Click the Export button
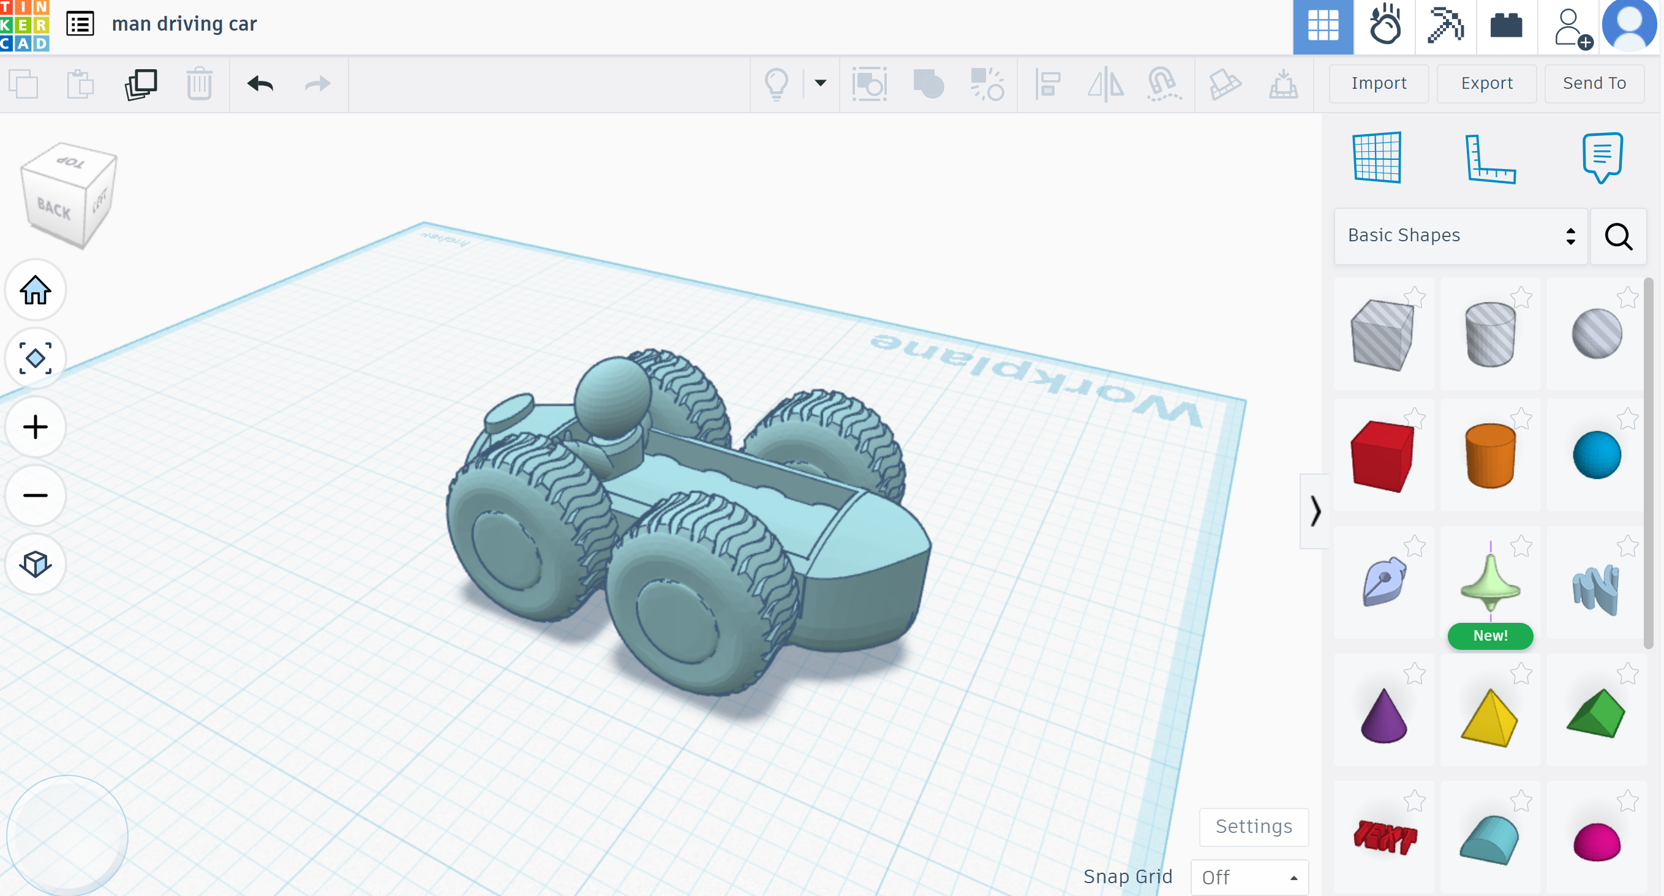Screen dimensions: 1664x896 (x=1486, y=83)
